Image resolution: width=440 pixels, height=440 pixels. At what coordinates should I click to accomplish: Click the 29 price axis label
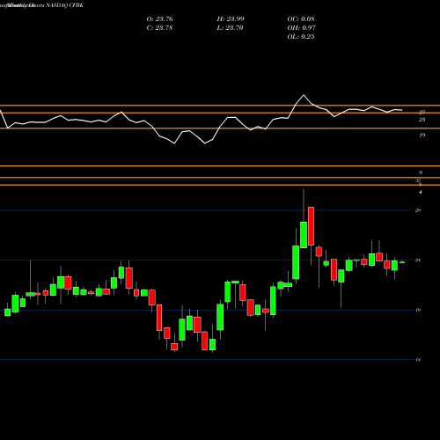click(418, 210)
